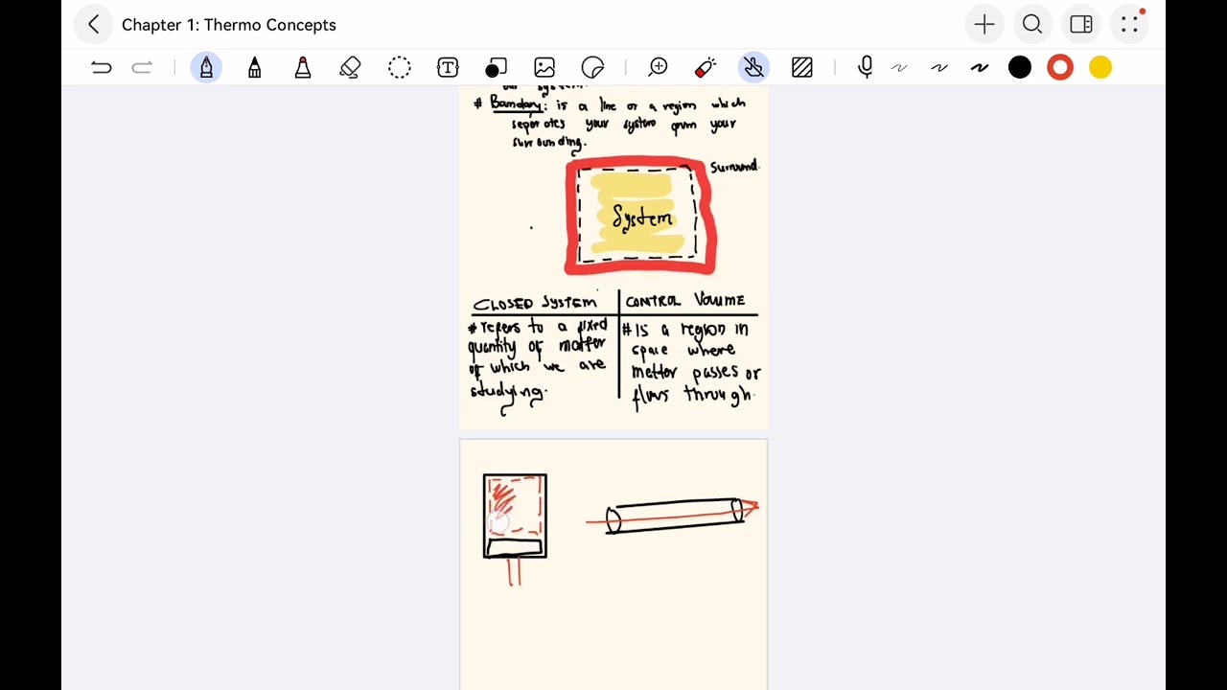Toggle finger touch drawing mode
1227x690 pixels.
tap(753, 67)
